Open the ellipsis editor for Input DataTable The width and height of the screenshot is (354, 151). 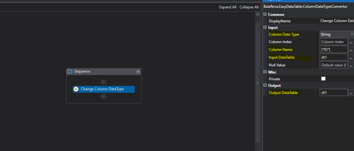[351, 57]
